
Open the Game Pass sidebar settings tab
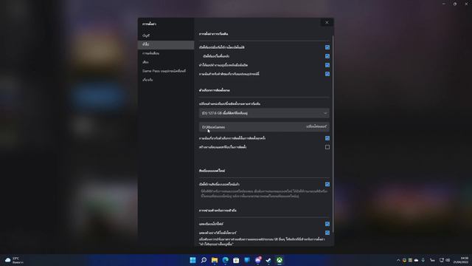point(166,71)
